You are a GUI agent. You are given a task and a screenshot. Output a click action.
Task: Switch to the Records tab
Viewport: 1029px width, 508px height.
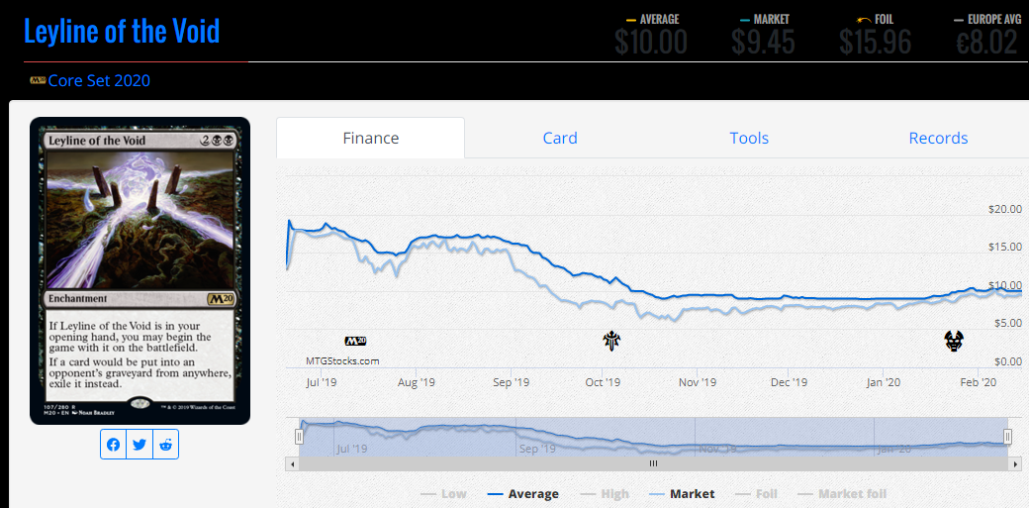coord(938,138)
